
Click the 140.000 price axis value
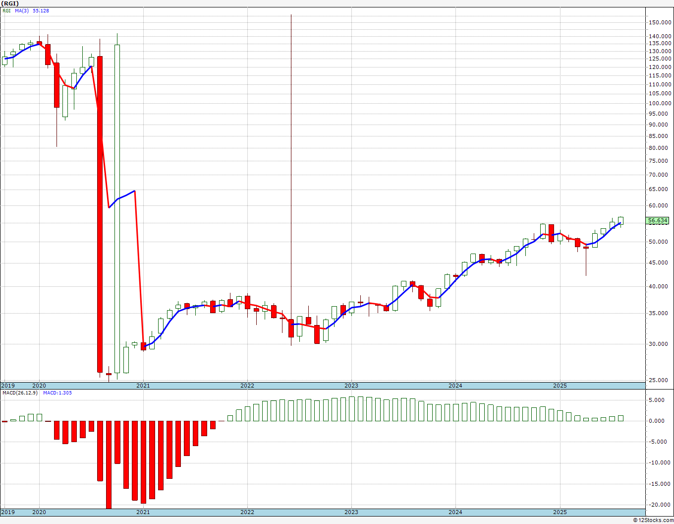[x=660, y=36]
